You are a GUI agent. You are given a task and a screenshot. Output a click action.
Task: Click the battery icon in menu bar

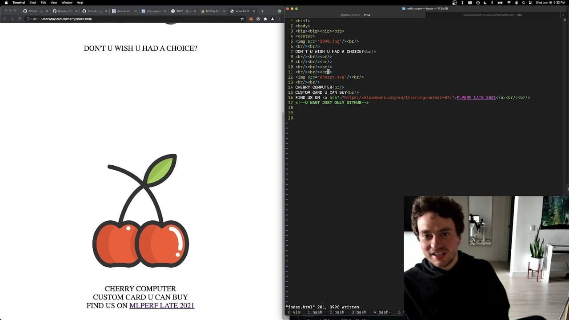tap(500, 3)
